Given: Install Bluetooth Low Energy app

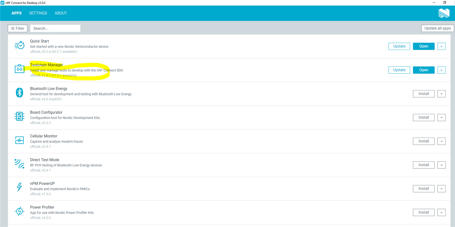Looking at the screenshot, I should click(424, 94).
